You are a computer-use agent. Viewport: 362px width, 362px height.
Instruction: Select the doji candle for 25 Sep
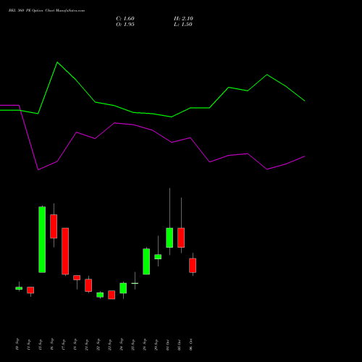135,283
